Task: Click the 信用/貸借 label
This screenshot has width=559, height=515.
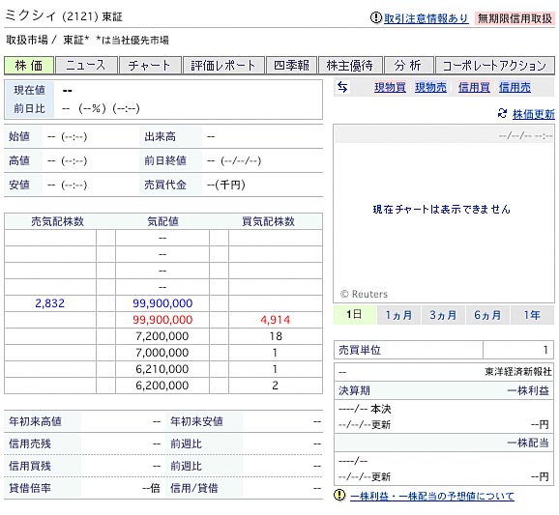Action: point(194,488)
